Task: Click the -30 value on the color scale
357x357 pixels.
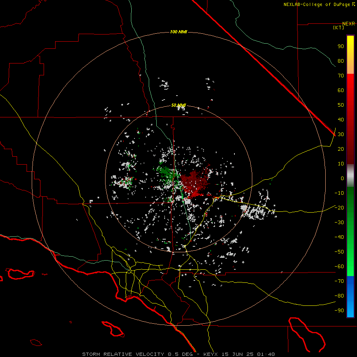Action: point(339,223)
